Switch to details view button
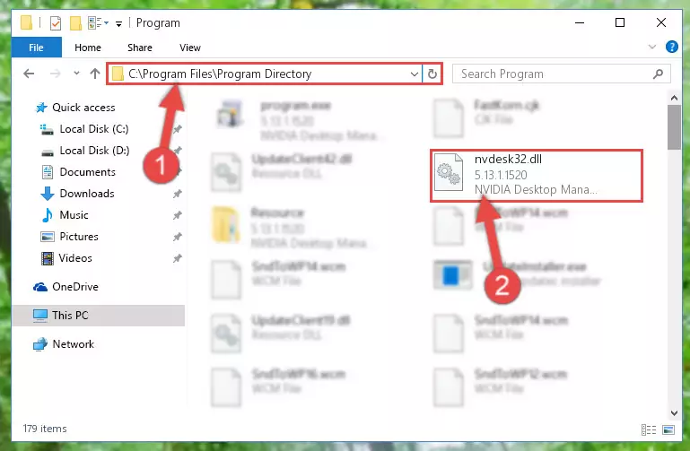 tap(649, 429)
